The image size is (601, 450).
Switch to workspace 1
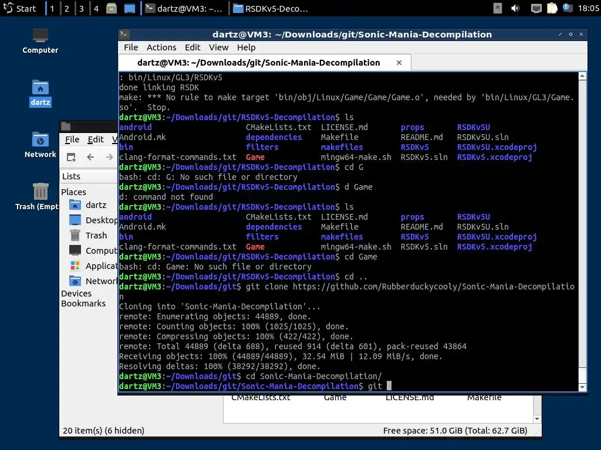tap(52, 8)
